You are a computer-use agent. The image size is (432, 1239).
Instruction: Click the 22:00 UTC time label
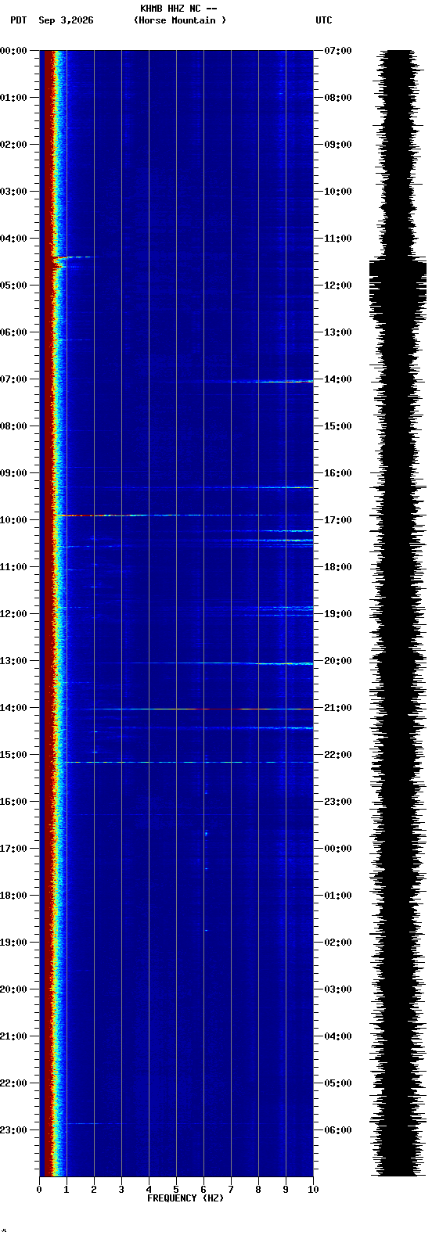tap(338, 755)
